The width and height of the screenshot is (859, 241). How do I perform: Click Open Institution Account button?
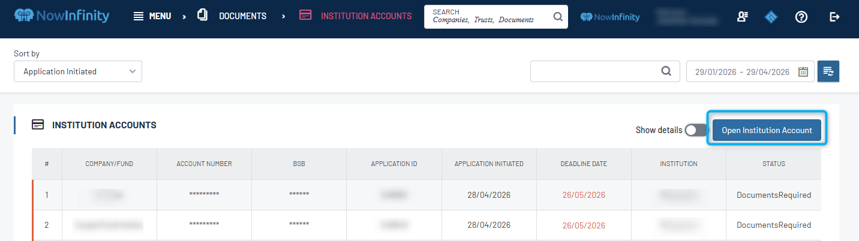point(767,130)
